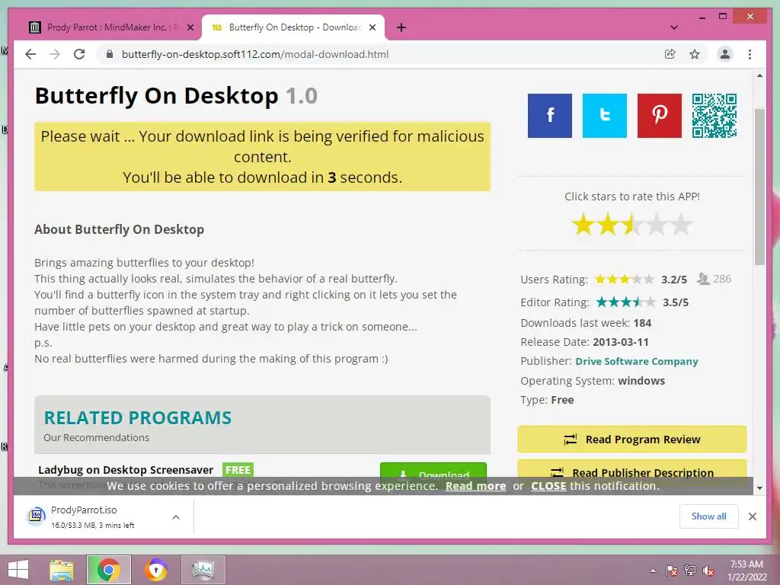This screenshot has width=780, height=585.
Task: Show all downloads
Action: (x=708, y=516)
